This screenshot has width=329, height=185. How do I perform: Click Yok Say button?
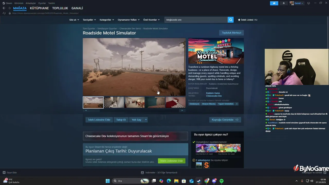pyautogui.click(x=136, y=120)
